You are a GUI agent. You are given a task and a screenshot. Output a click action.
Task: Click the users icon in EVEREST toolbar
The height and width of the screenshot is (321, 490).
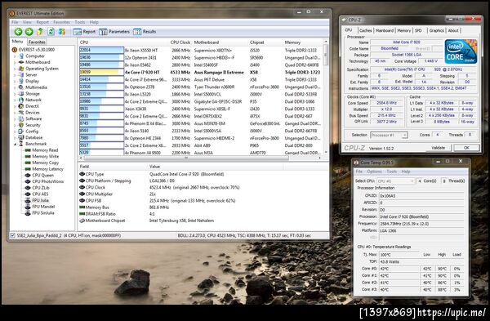(62, 31)
